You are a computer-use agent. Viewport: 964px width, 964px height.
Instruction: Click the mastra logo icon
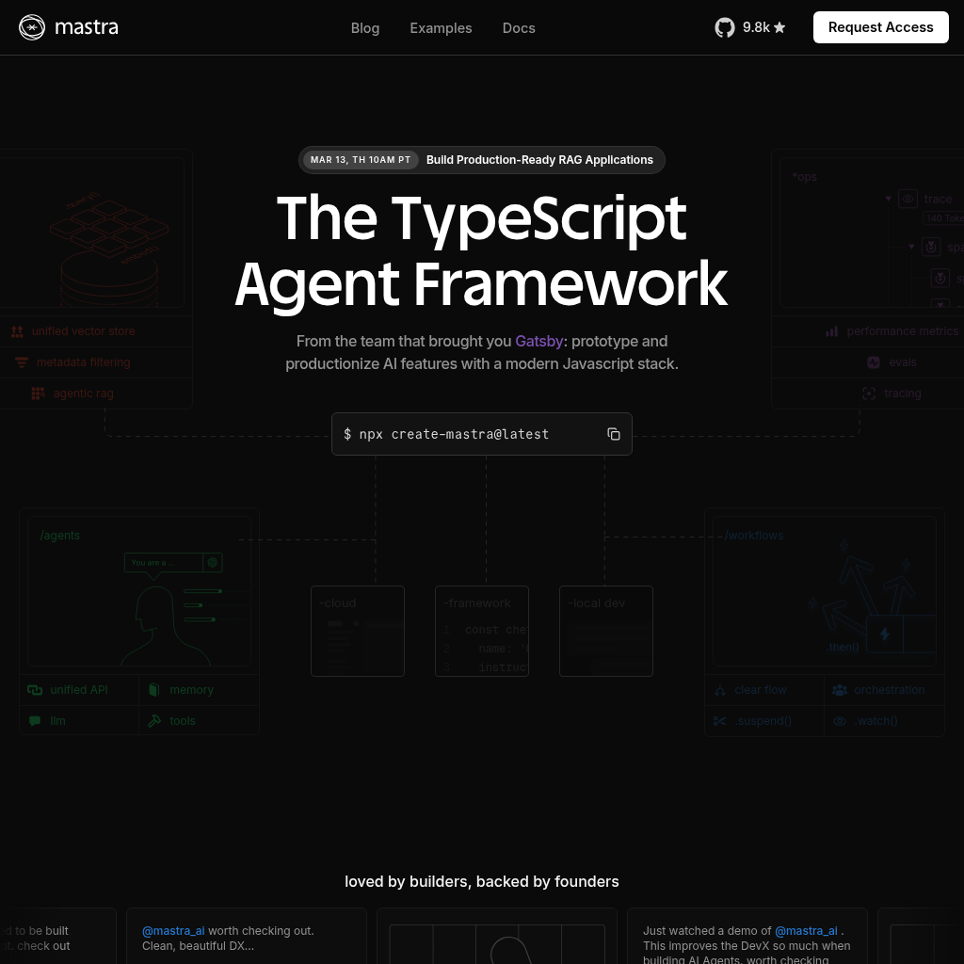32,27
